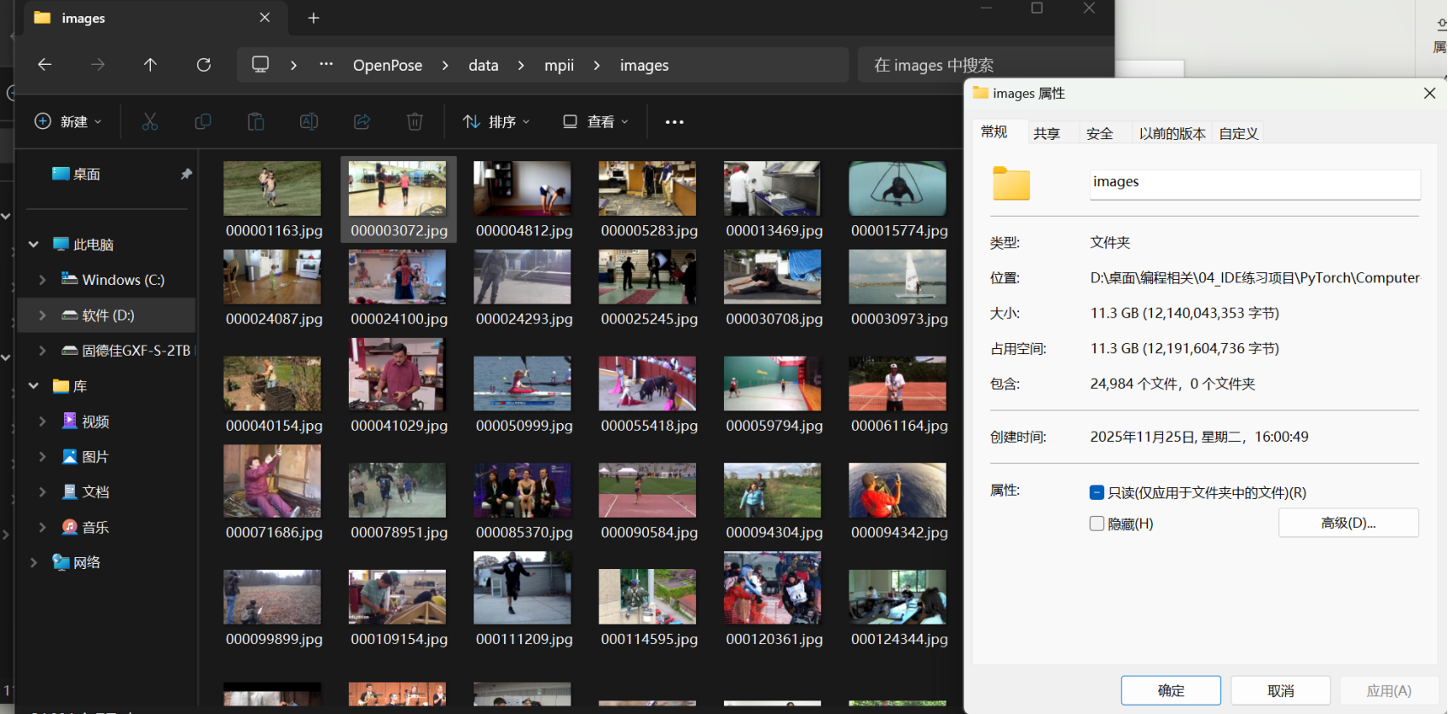Select 图片 library
This screenshot has width=1448, height=714.
pos(95,457)
